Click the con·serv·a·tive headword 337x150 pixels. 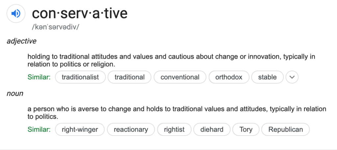80,13
